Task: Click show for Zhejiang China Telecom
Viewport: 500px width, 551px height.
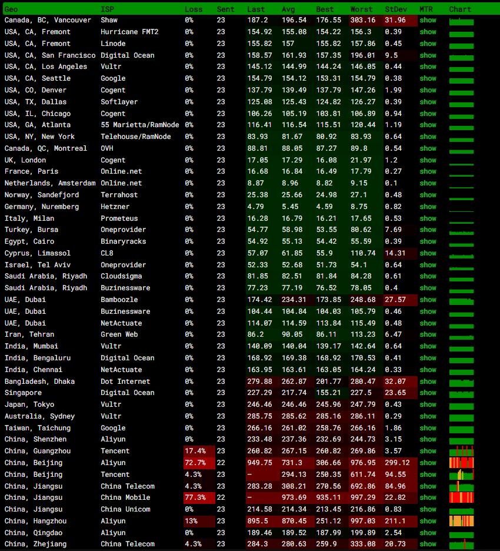Action: coord(428,544)
